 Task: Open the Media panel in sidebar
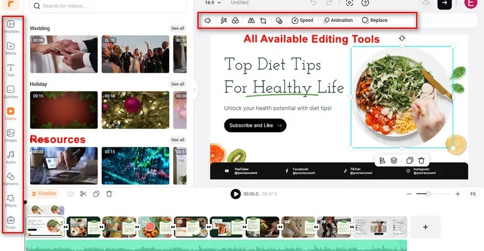click(x=11, y=48)
